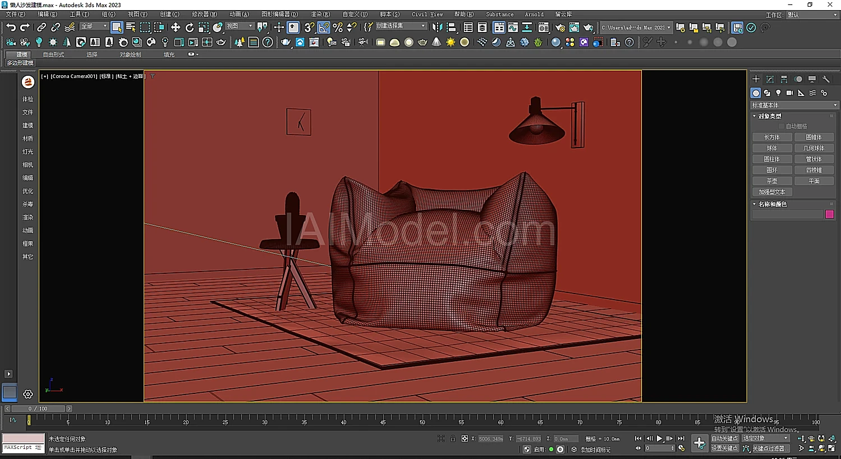Screen dimensions: 841x459
Task: Click the light bulb icon in second toolbar
Action: point(39,42)
